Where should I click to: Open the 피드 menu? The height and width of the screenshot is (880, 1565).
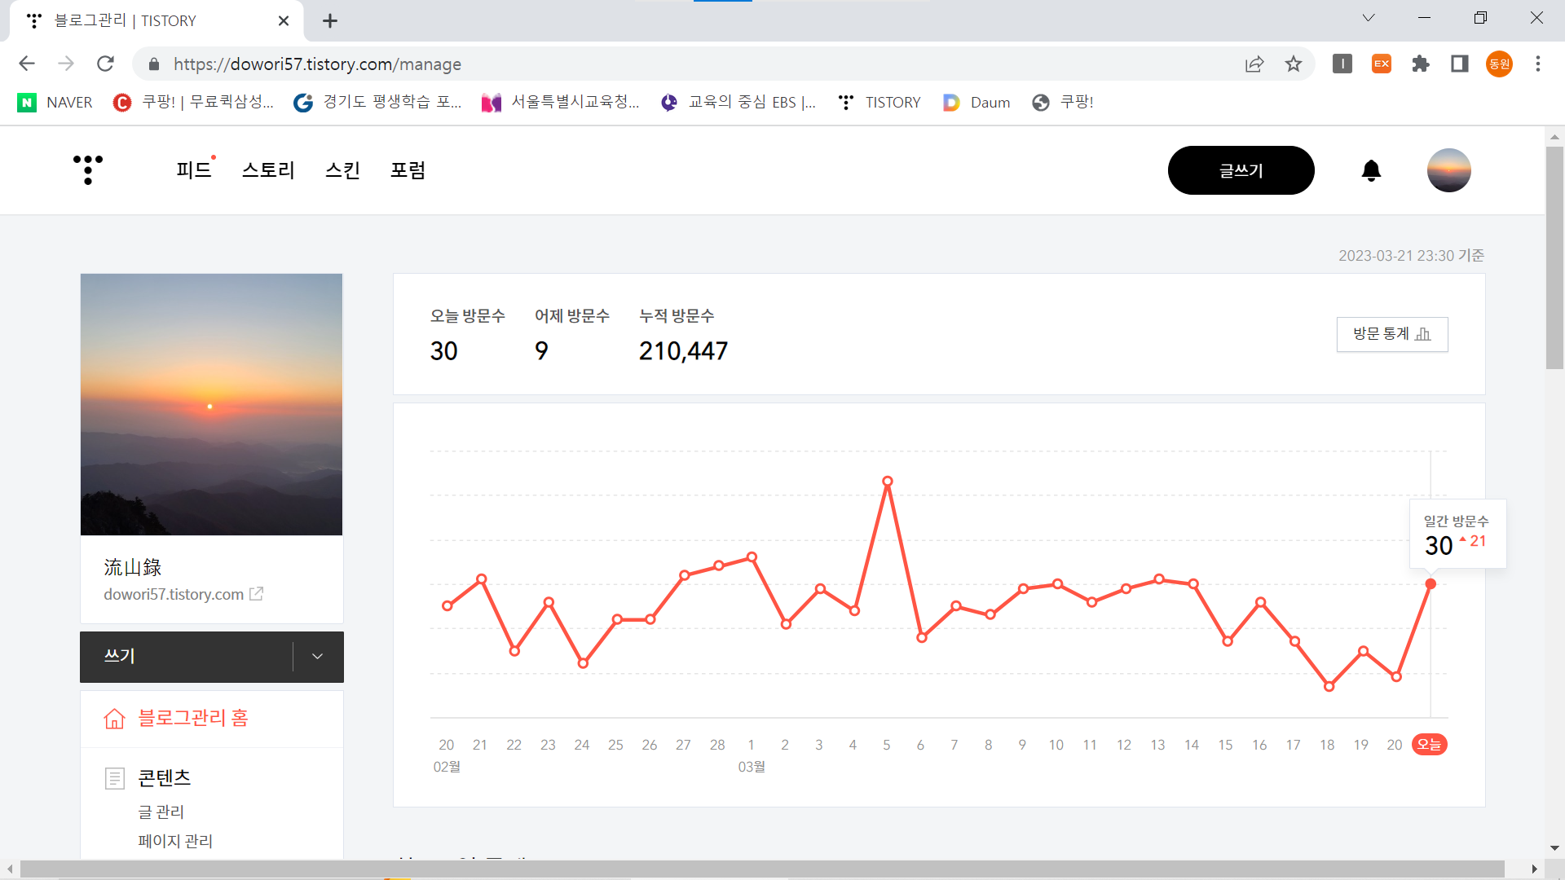193,170
